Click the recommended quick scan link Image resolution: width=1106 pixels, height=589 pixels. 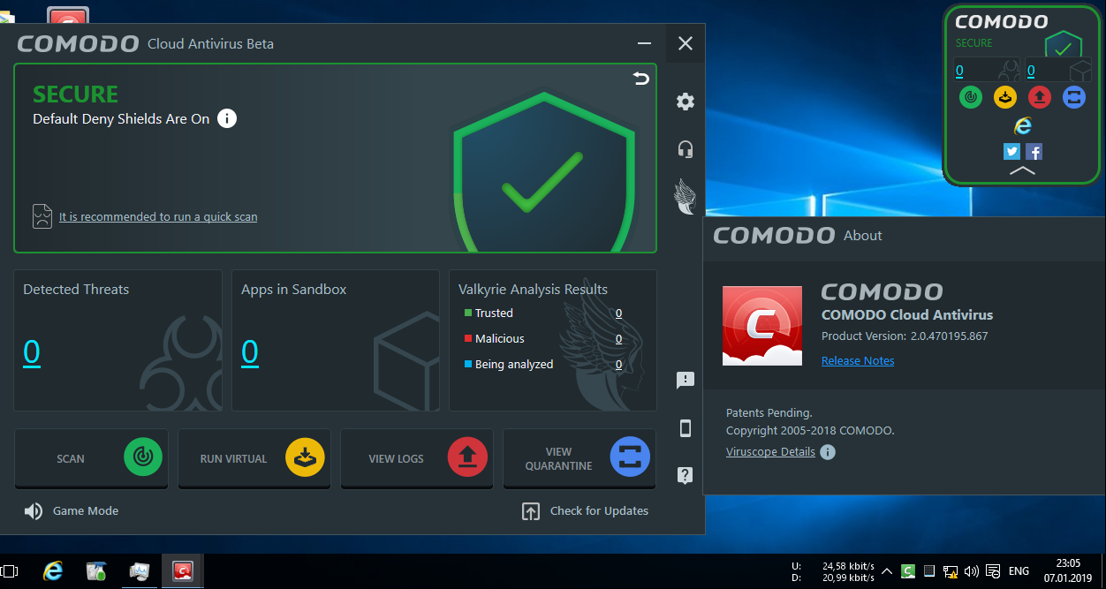click(158, 216)
